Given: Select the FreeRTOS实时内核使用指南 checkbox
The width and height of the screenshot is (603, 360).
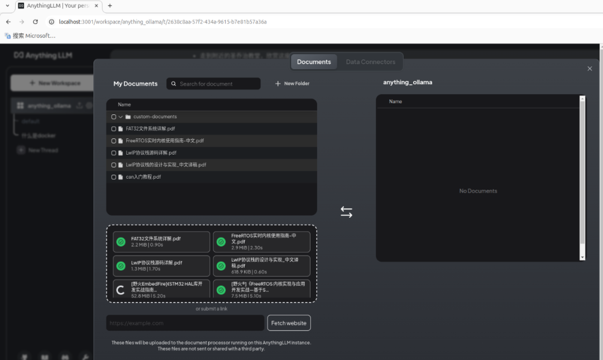Looking at the screenshot, I should (x=114, y=141).
